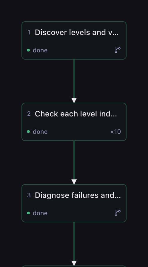Click the arrowhead pointing into step 2

(74, 100)
